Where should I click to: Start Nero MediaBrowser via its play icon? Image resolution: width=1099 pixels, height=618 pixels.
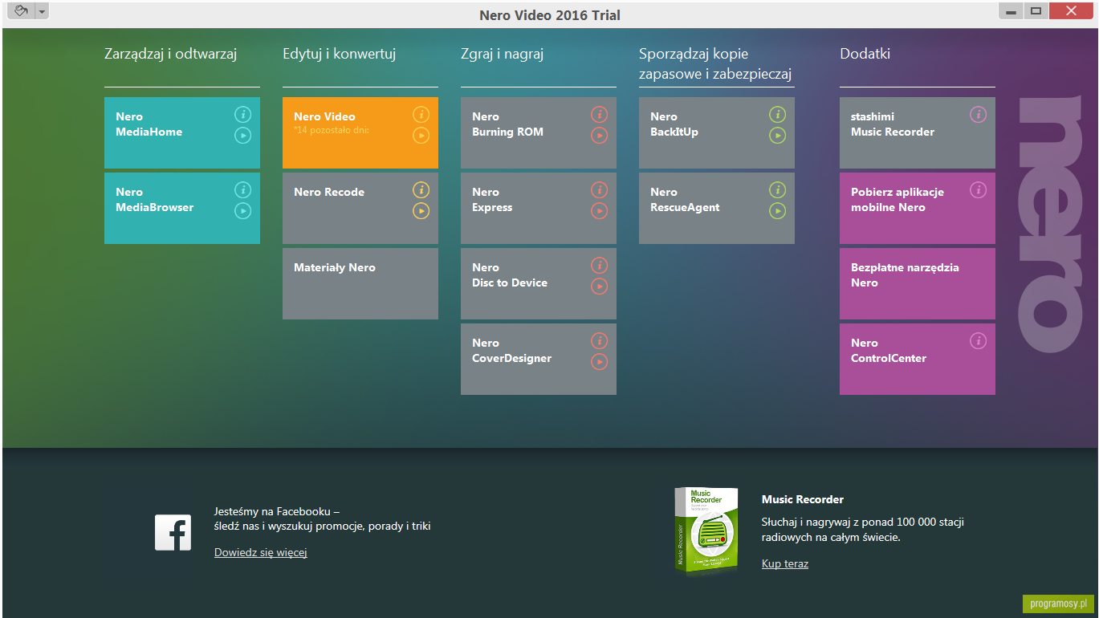click(x=242, y=211)
